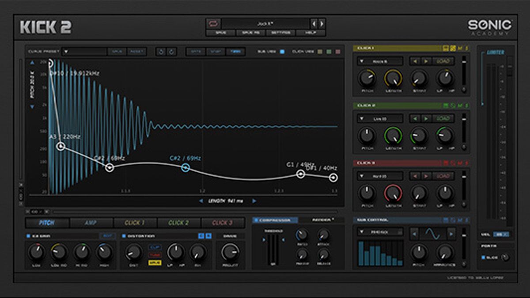Click the red loop icon beside preset name
This screenshot has height=298, width=530.
(214, 23)
